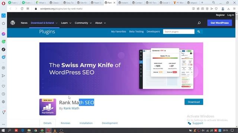Screen dimensions: 238x133
Task: Reload the current page
Action: pyautogui.click(x=22, y=9)
